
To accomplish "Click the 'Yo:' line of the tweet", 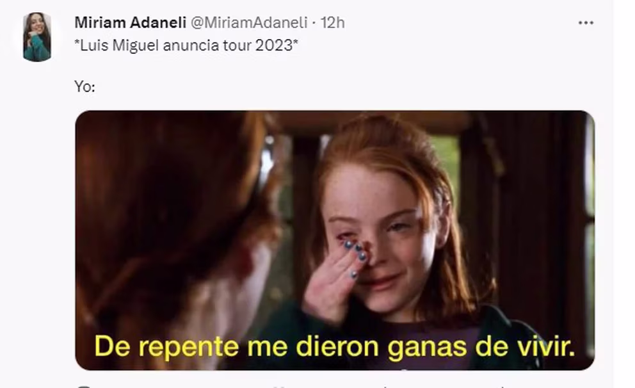I will 84,86.
